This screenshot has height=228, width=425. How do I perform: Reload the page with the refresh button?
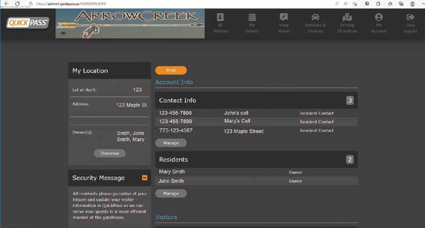coord(17,3)
